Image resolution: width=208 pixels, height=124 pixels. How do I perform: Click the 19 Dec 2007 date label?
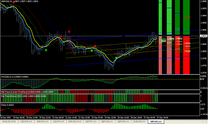(x=5, y=117)
